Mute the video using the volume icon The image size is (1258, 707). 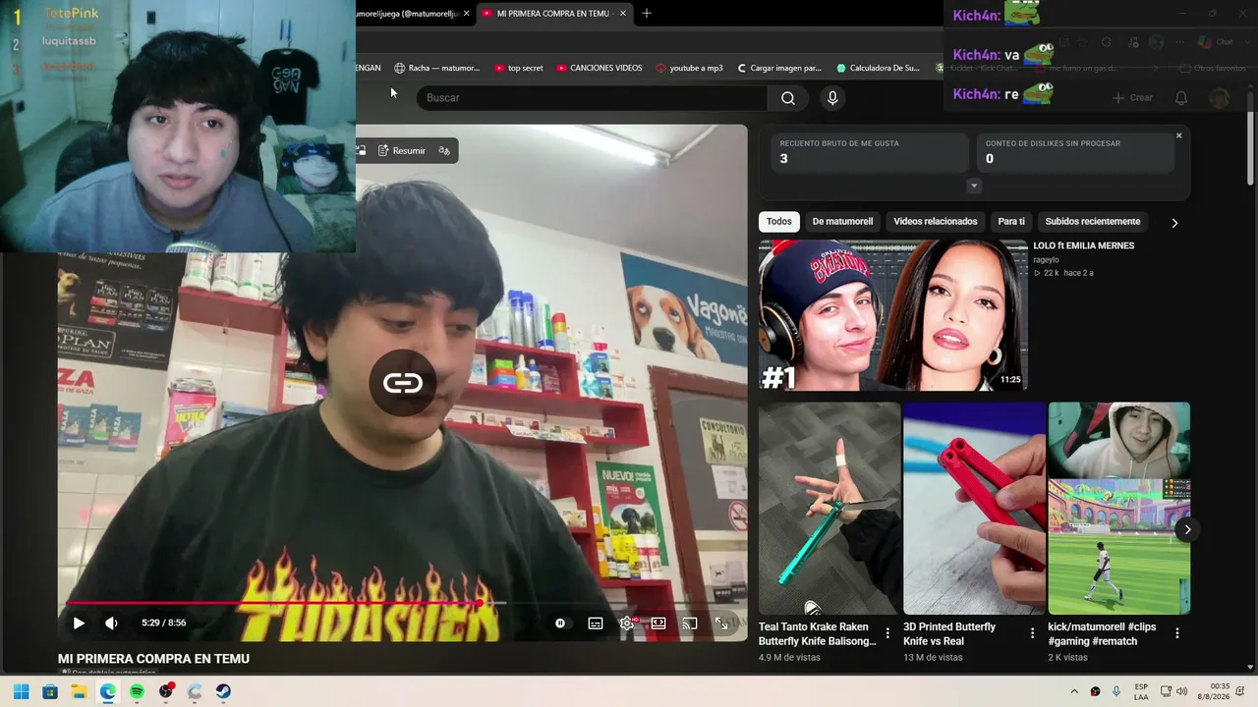pos(111,623)
